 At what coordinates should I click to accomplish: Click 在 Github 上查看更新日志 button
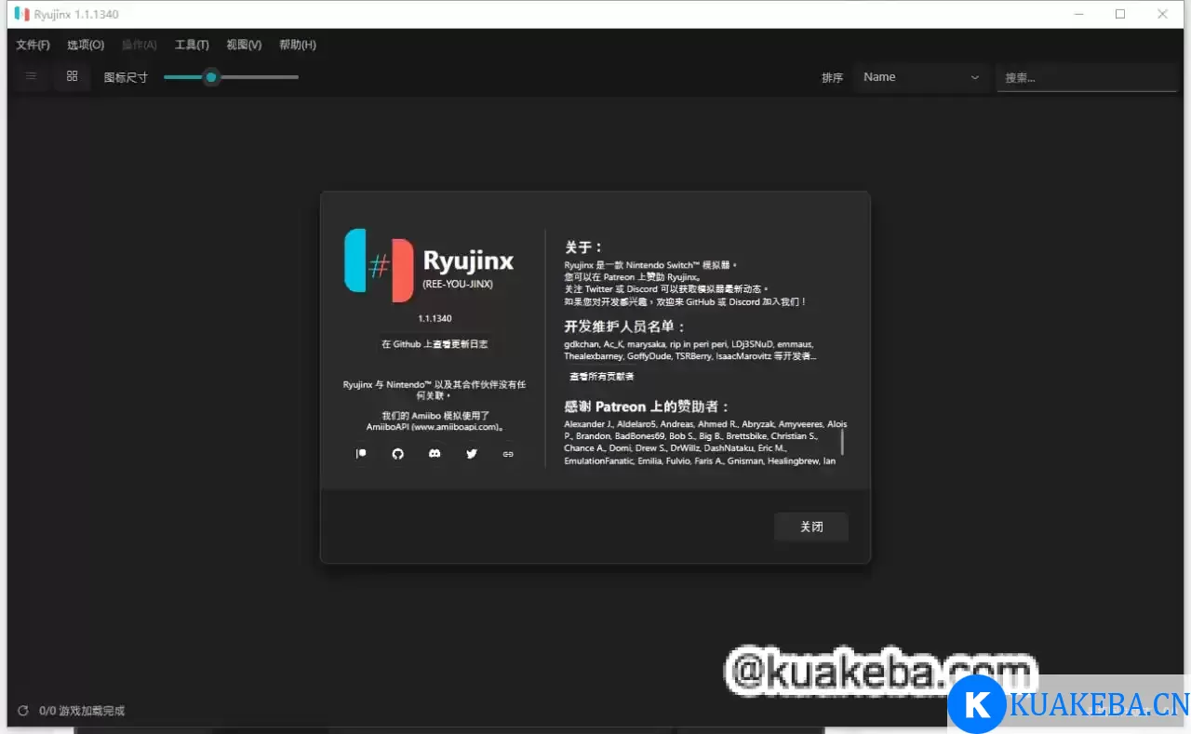435,344
